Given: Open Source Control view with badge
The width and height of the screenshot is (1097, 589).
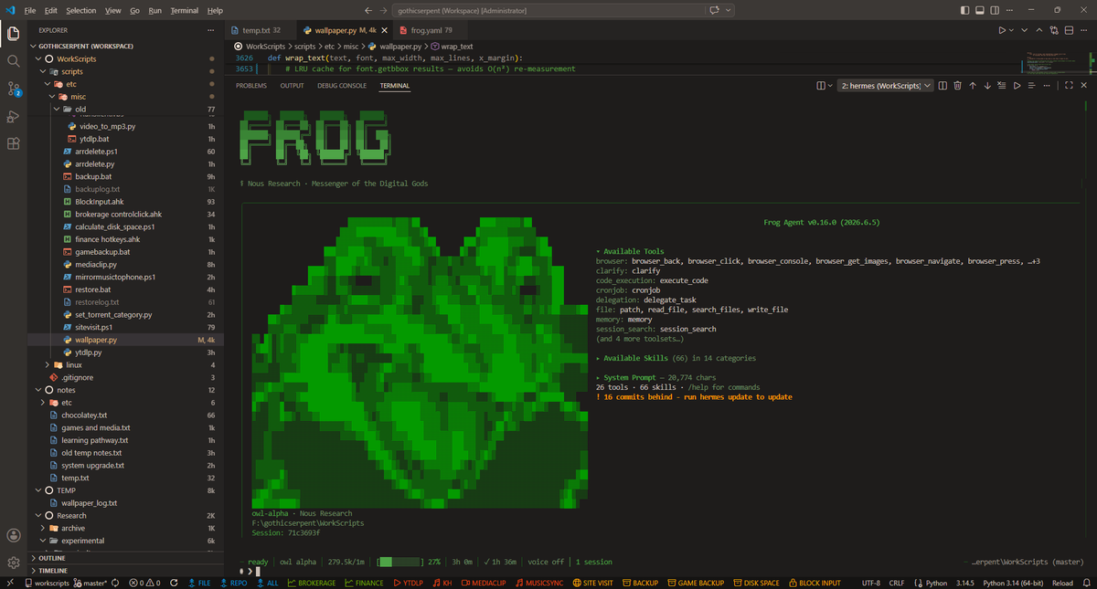Looking at the screenshot, I should pyautogui.click(x=14, y=89).
